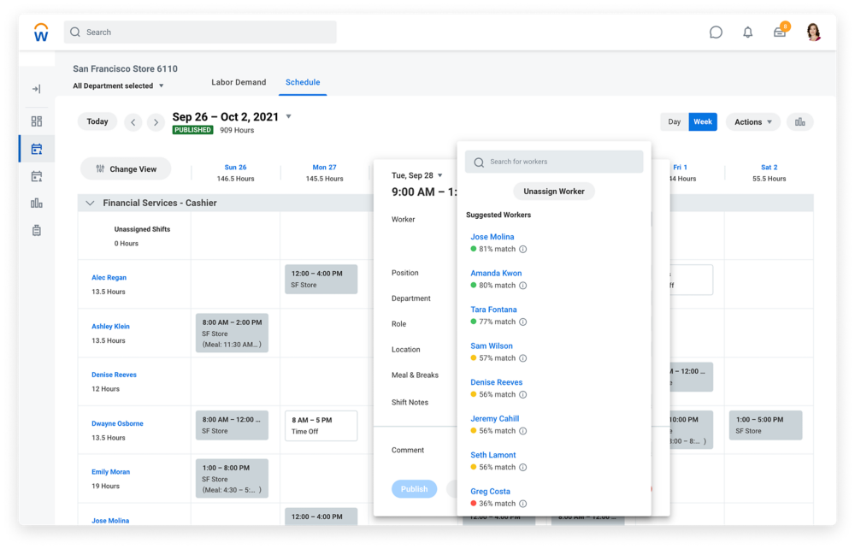
Task: Select the Schedule tab
Action: tap(303, 83)
